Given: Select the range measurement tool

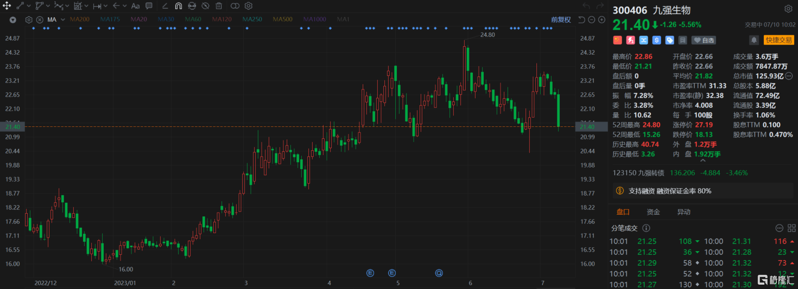Looking at the screenshot, I should [97, 7].
